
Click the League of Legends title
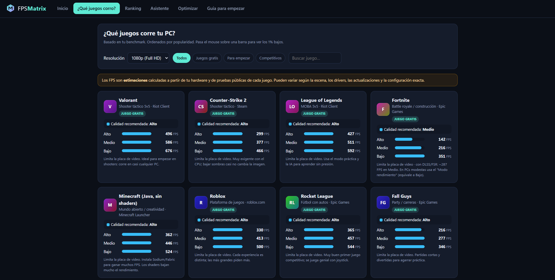(x=321, y=100)
